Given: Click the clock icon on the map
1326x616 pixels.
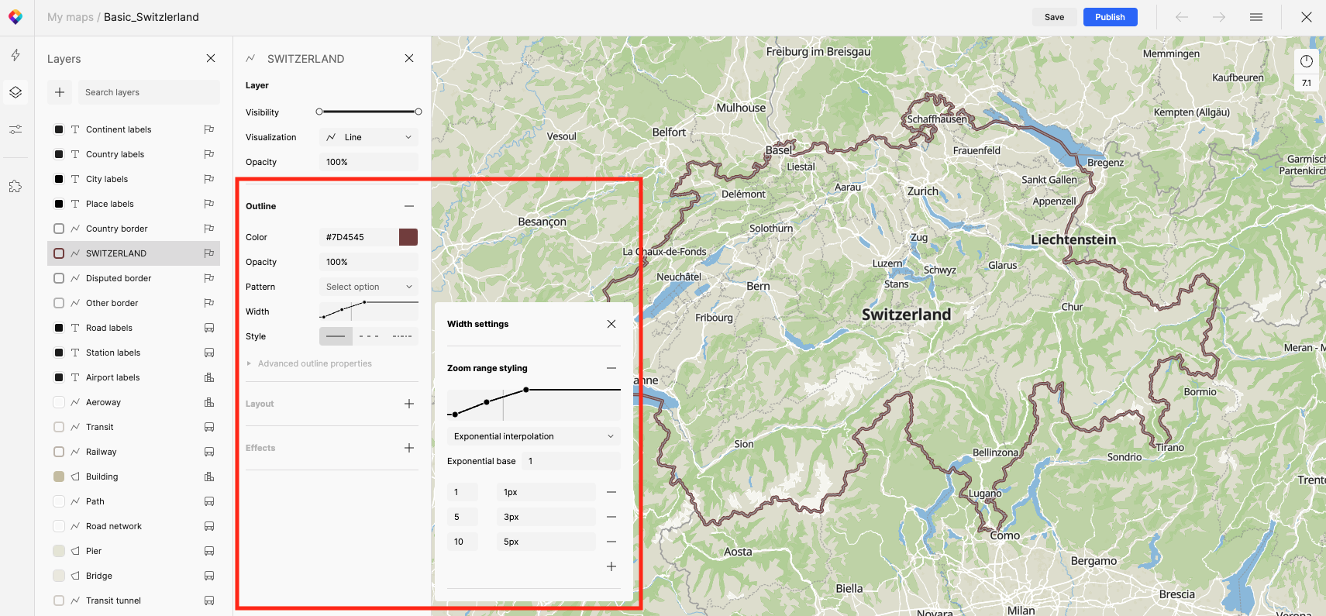Looking at the screenshot, I should 1307,61.
